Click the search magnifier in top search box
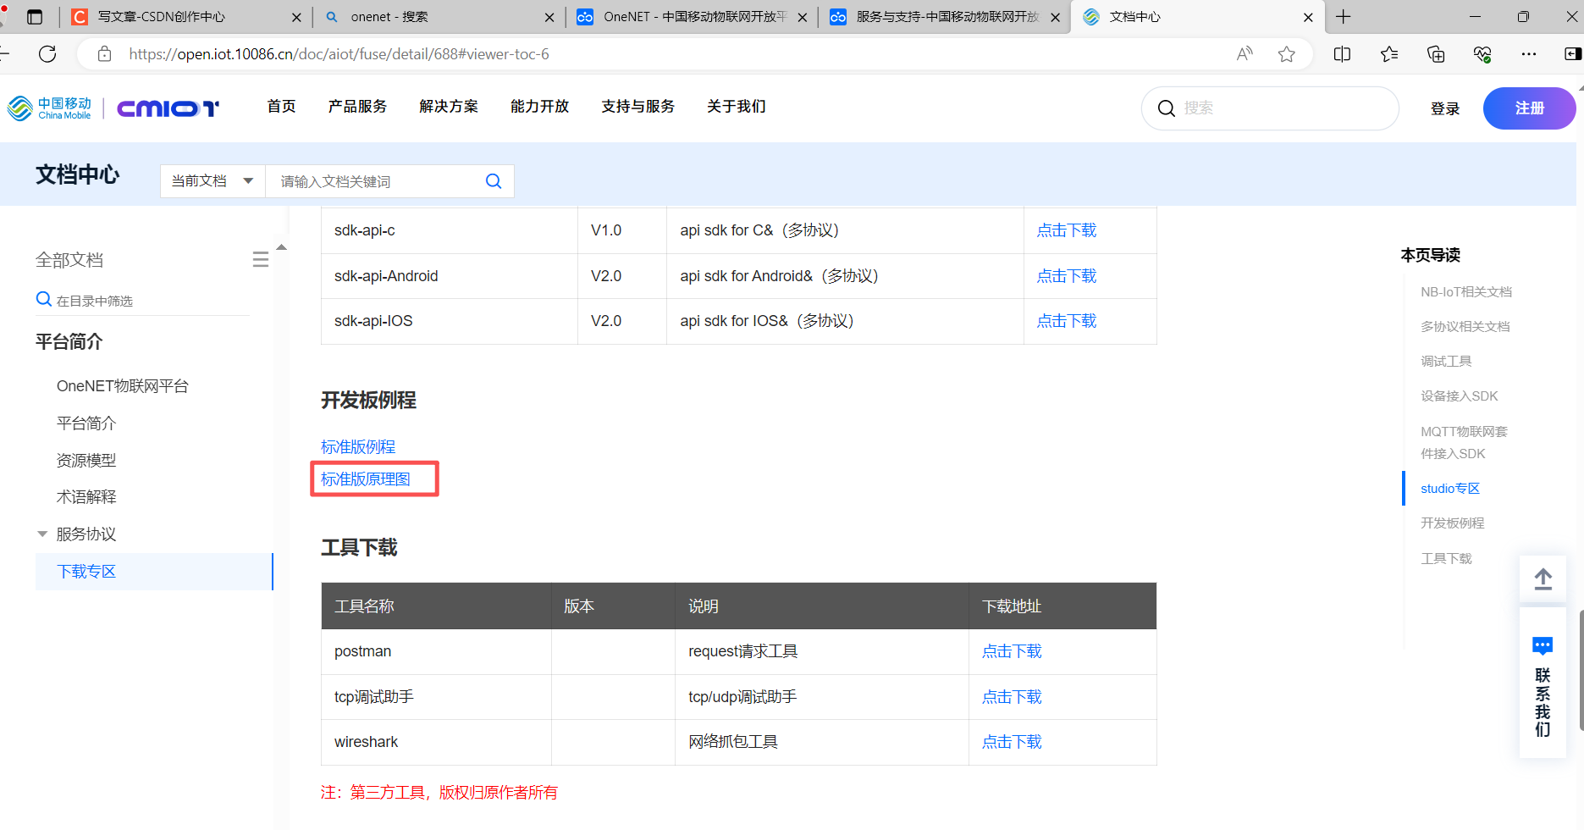The image size is (1584, 830). pyautogui.click(x=1166, y=108)
